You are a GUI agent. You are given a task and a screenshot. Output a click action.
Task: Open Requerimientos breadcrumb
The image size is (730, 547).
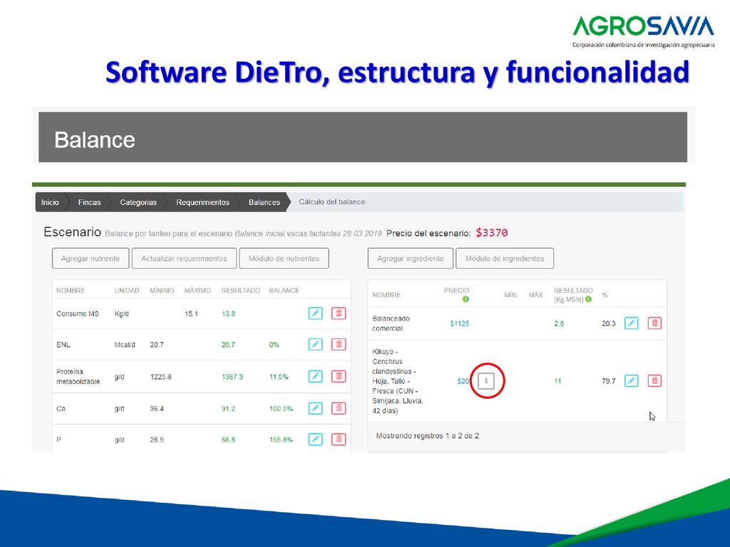202,202
